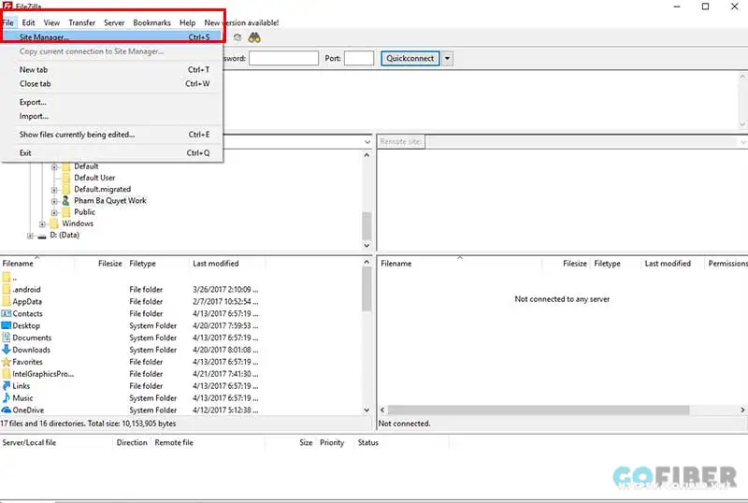Click the Windows folder icon in tree
The height and width of the screenshot is (503, 748).
pyautogui.click(x=54, y=223)
